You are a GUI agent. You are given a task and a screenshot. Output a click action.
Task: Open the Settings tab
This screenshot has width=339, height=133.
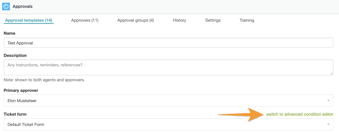click(213, 20)
